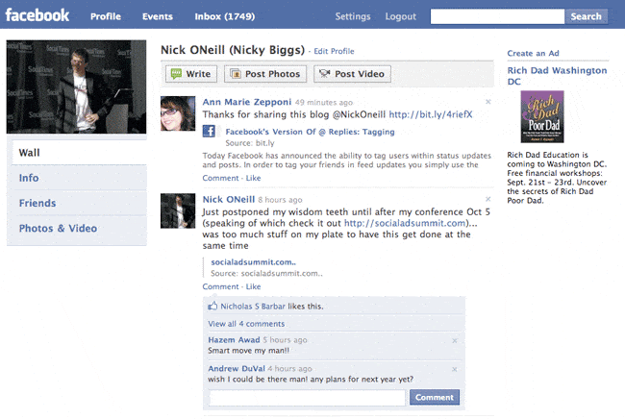This screenshot has width=625, height=419.
Task: Remove Nick ONeill's wisdom teeth post with X
Action: click(x=487, y=199)
